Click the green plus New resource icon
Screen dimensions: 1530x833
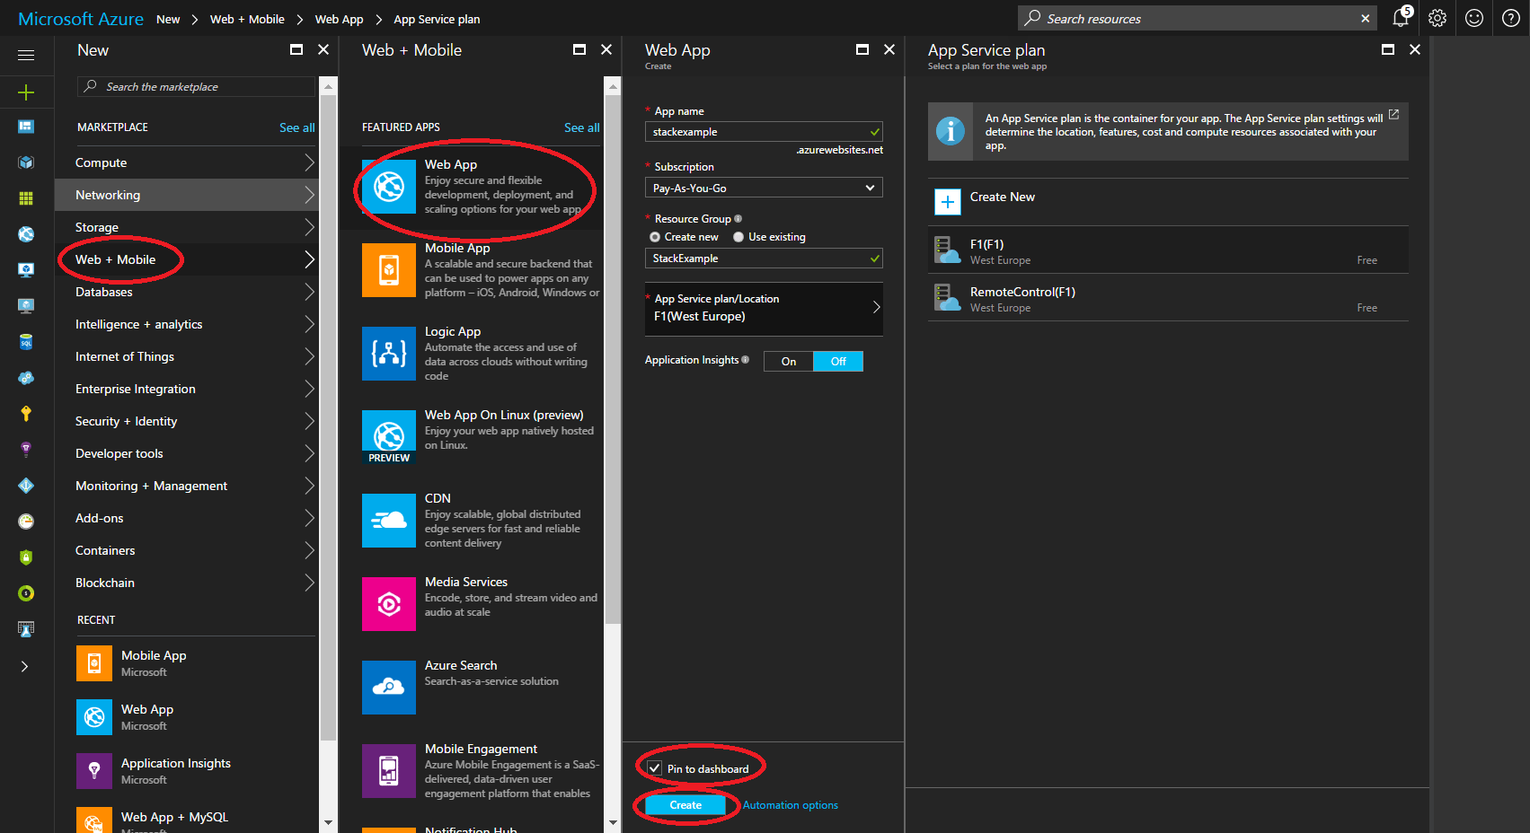[26, 92]
